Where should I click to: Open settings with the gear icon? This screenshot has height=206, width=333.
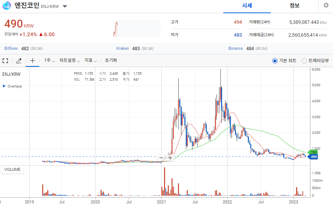coord(326,5)
